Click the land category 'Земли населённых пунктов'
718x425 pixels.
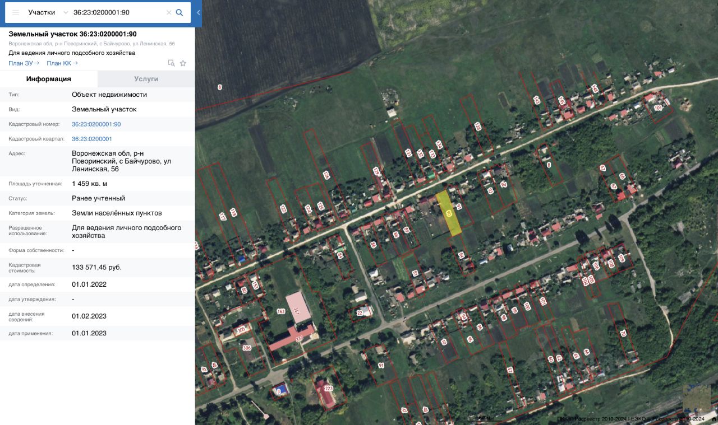pos(117,213)
